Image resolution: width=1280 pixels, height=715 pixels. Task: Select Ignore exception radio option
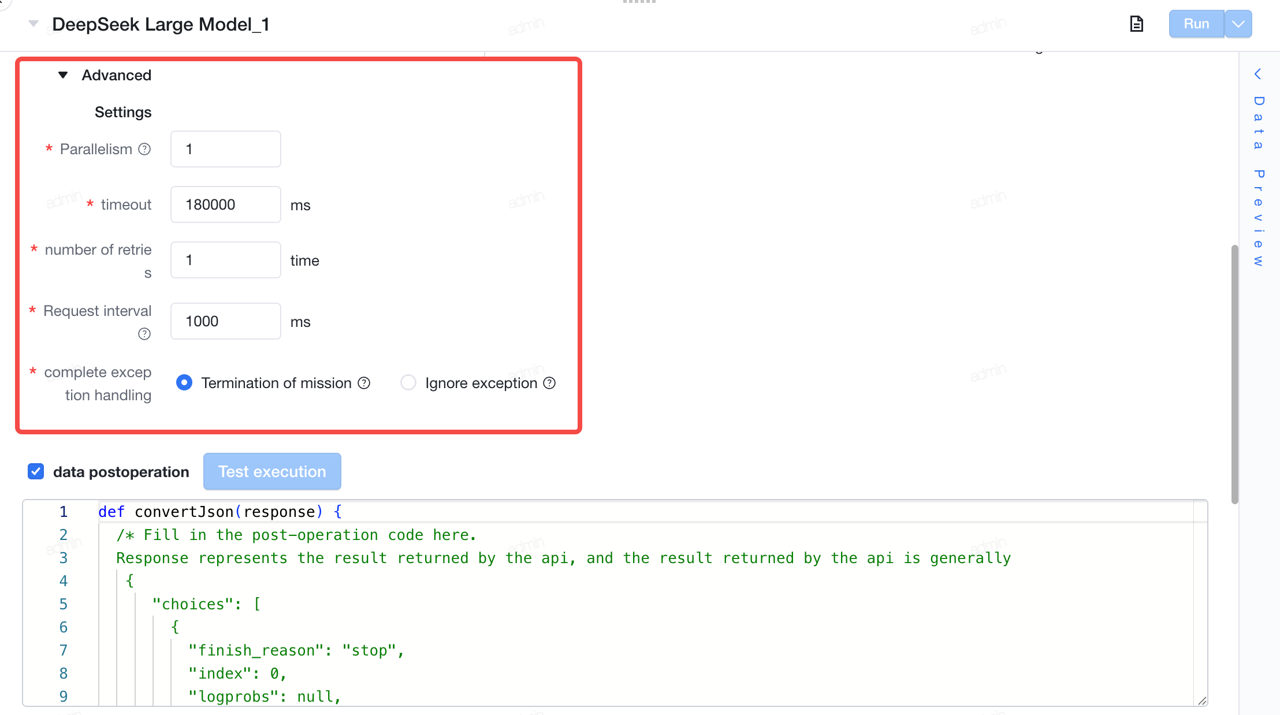pos(408,382)
